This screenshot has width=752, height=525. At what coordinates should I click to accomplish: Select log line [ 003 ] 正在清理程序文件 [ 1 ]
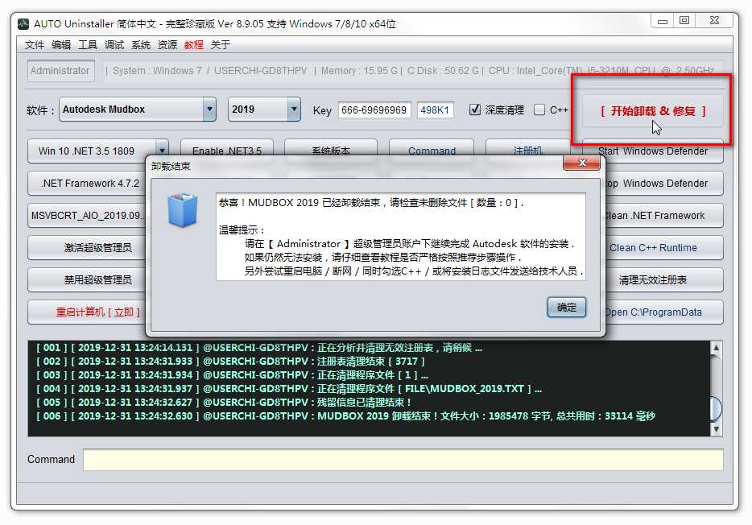point(233,375)
